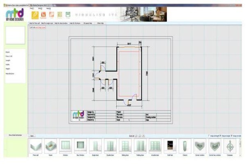Image resolution: width=246 pixels, height=164 pixels.
Task: Open the Help for furniture tab
Action: tap(75, 23)
